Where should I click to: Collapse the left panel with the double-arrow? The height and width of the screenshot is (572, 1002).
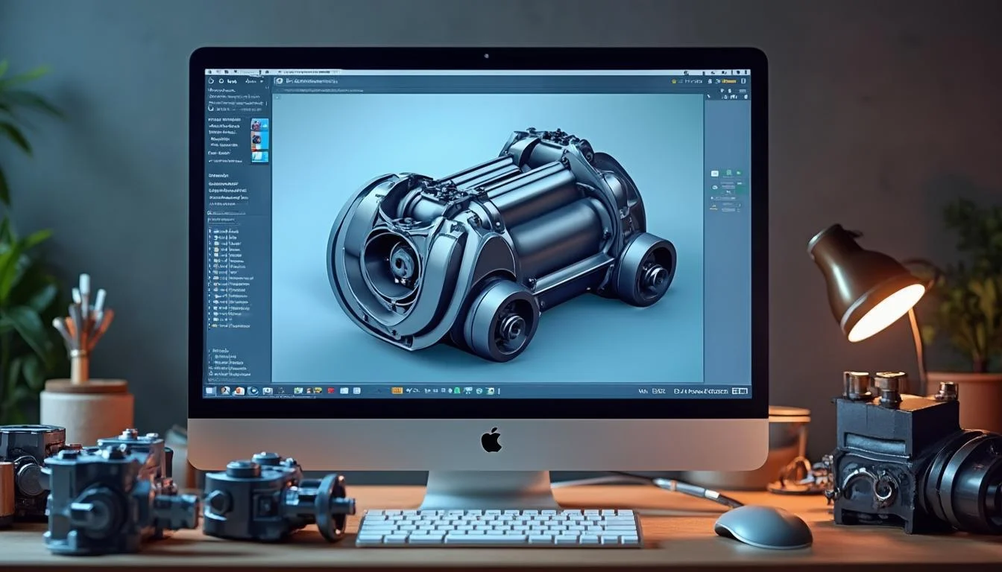point(267,88)
